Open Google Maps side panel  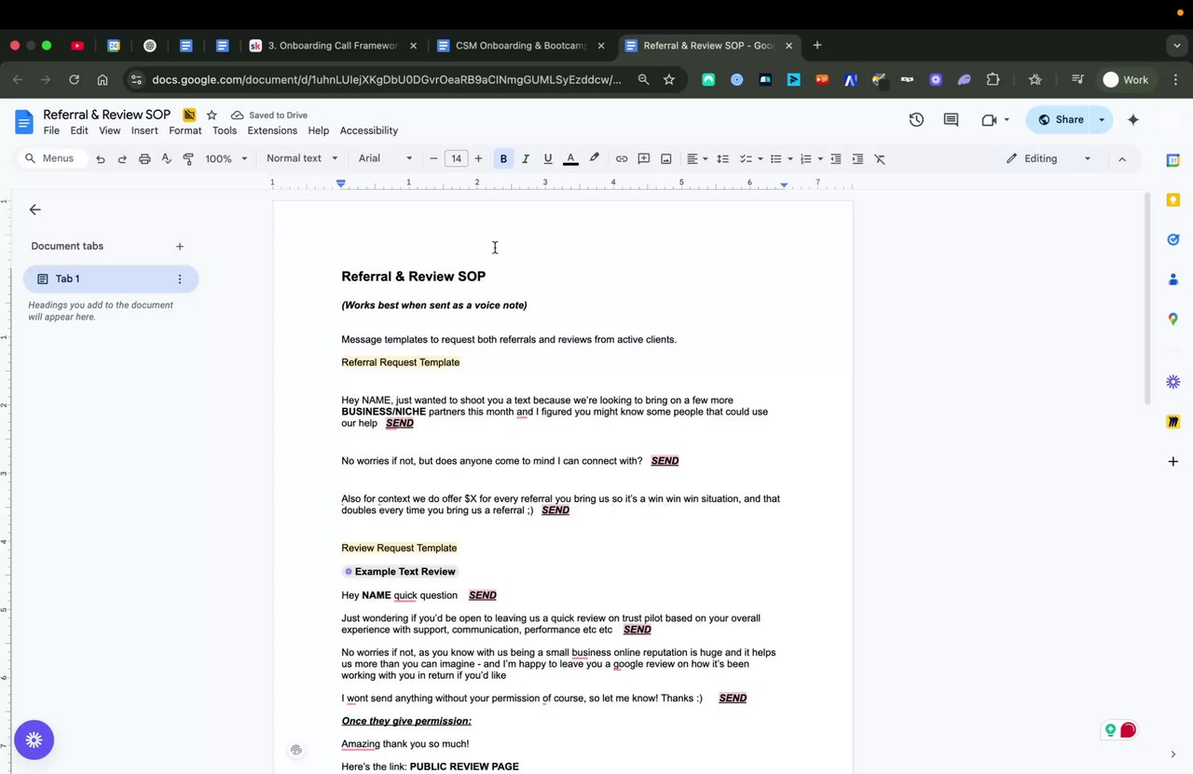pyautogui.click(x=1173, y=319)
